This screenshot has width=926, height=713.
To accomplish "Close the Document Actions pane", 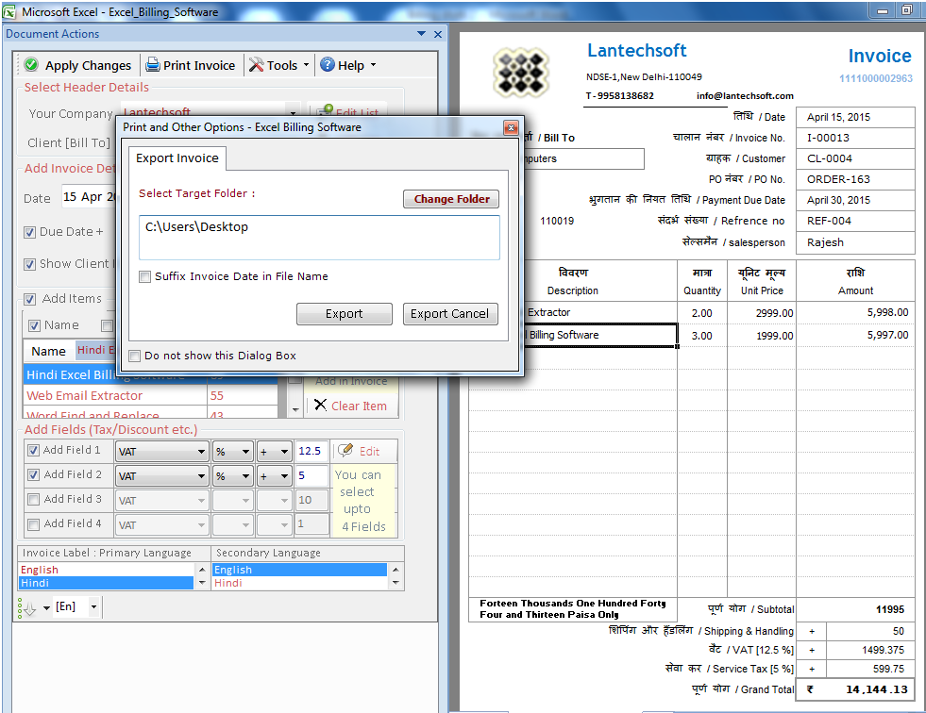I will coord(438,34).
